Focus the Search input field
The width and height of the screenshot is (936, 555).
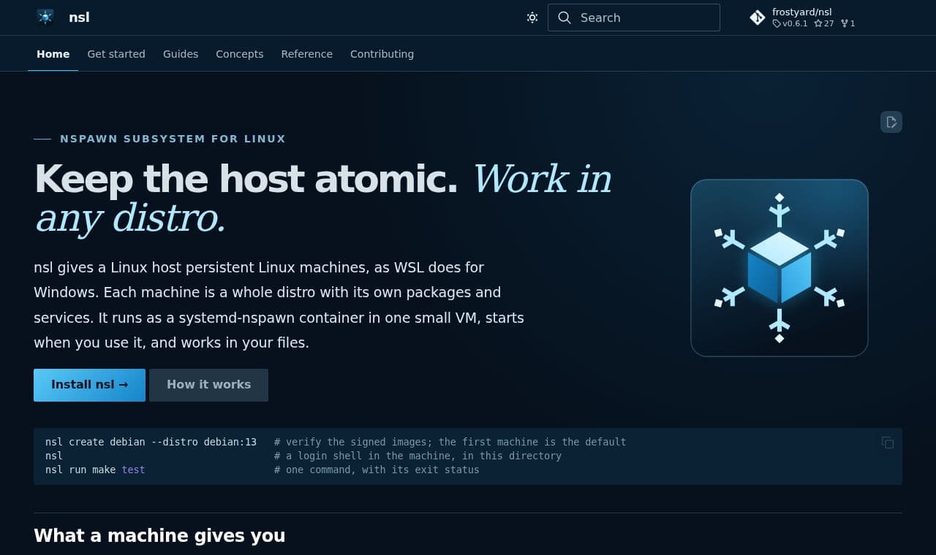[x=634, y=18]
